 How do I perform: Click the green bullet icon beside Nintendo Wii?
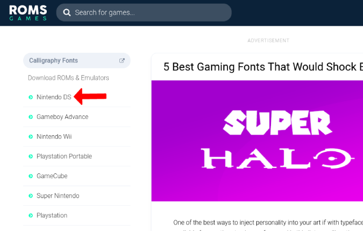pyautogui.click(x=31, y=137)
